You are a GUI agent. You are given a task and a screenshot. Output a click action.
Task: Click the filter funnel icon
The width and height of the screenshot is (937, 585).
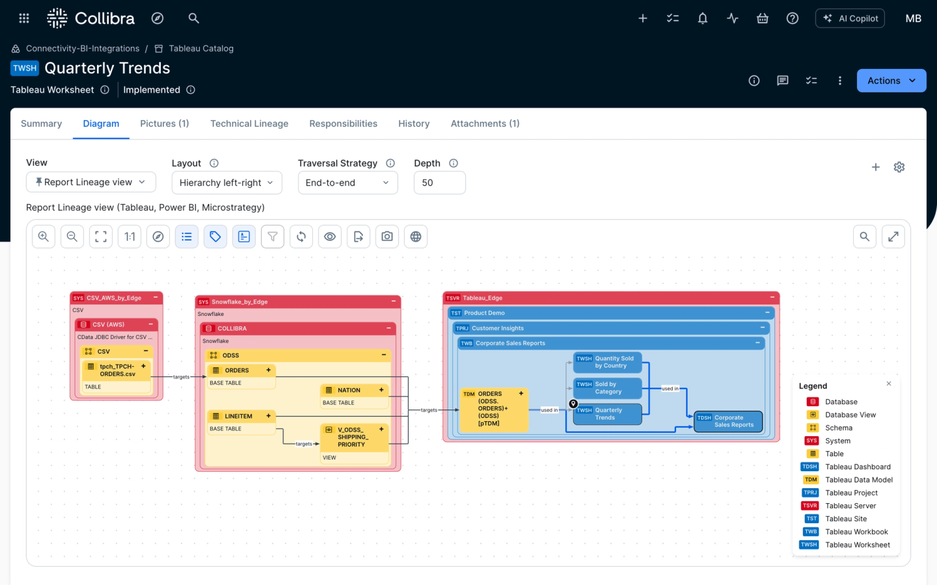tap(273, 237)
